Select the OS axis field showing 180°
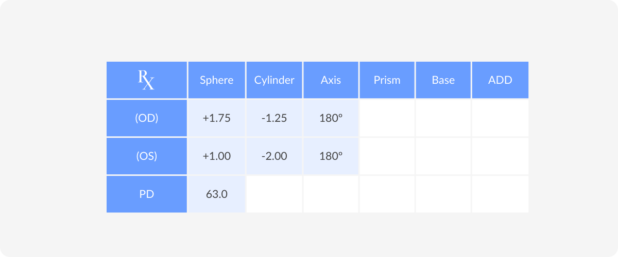 click(331, 156)
